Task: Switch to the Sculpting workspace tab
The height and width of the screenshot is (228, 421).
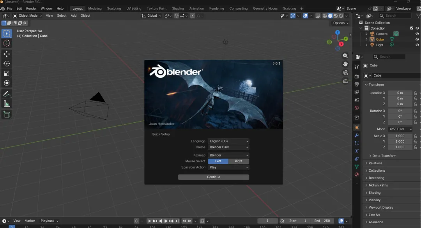Action: click(x=114, y=9)
